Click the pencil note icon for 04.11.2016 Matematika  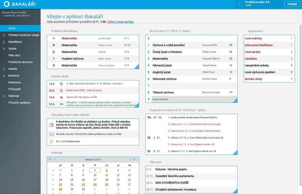click(52, 141)
